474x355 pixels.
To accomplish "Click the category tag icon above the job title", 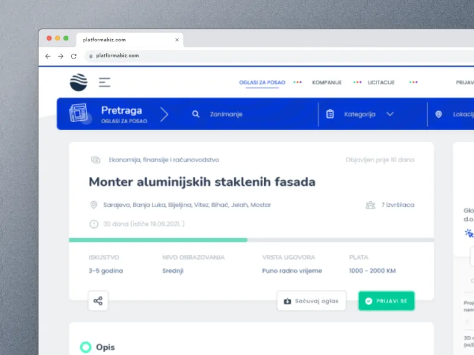I will click(x=95, y=160).
